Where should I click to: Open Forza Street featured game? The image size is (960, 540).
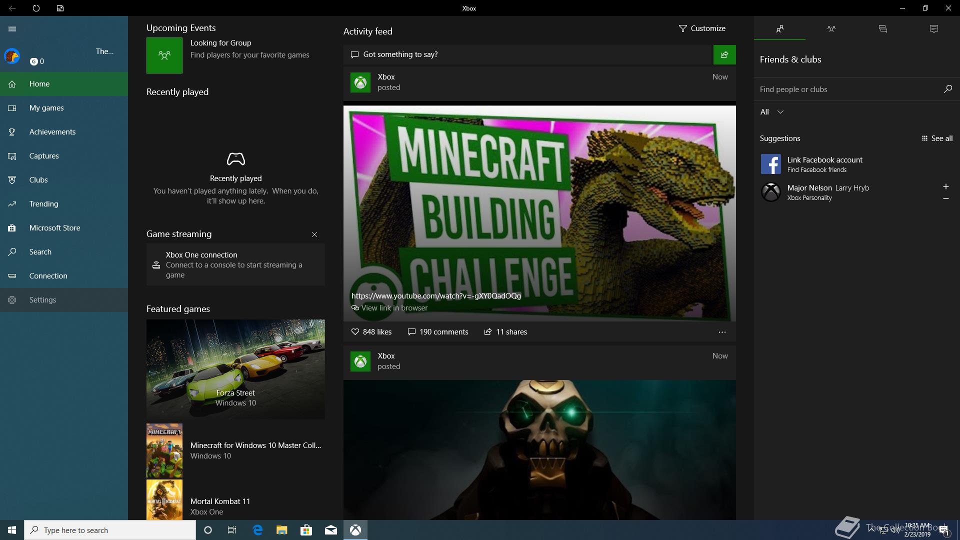coord(235,369)
